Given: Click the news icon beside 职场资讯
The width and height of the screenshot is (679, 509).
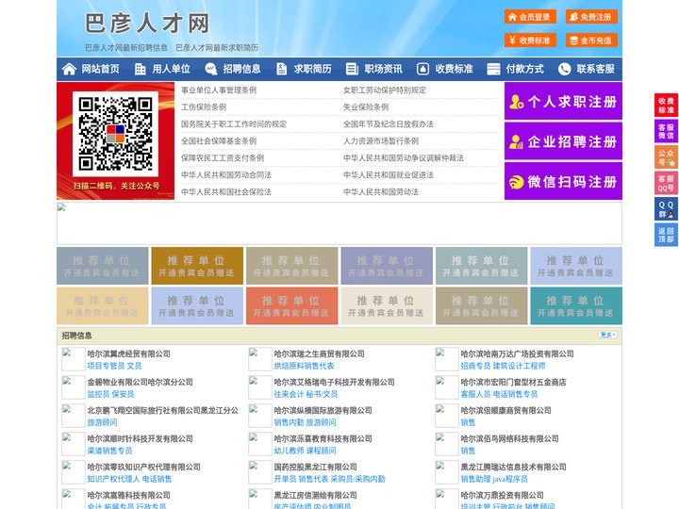Looking at the screenshot, I should pyautogui.click(x=352, y=69).
